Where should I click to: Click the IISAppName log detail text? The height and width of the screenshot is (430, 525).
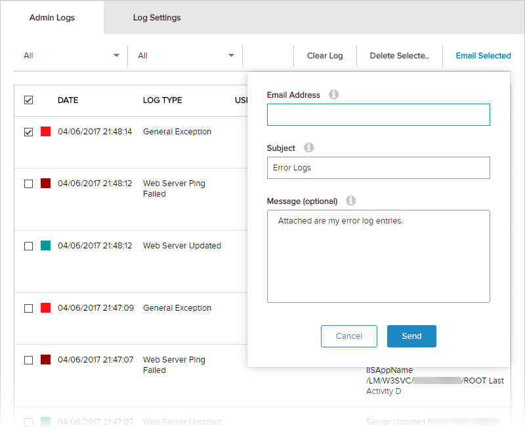coord(434,381)
